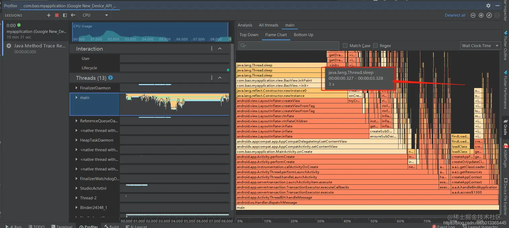Open the Run tool window

[x=13, y=226]
